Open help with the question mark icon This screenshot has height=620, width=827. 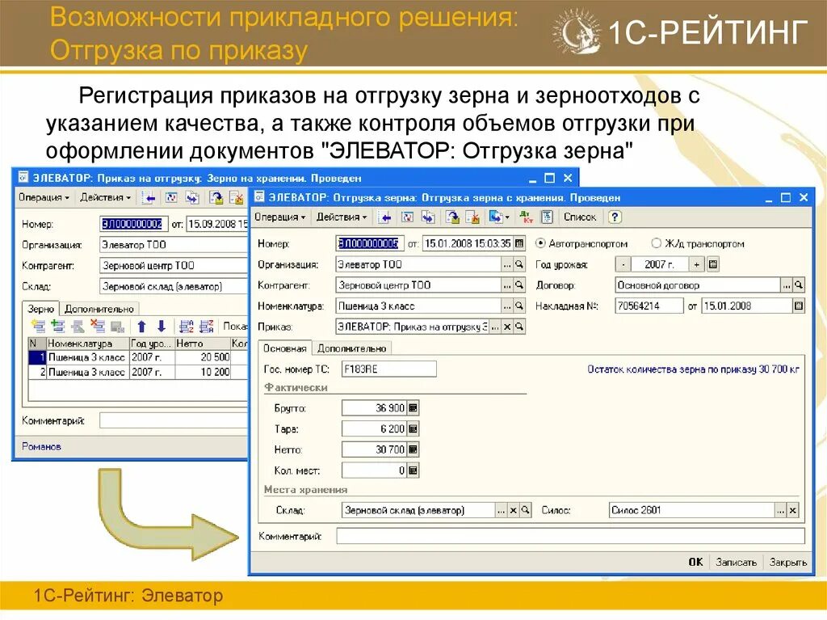615,217
